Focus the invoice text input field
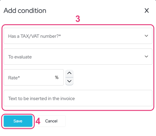Screen dimensions: 156x136 (x=78, y=98)
